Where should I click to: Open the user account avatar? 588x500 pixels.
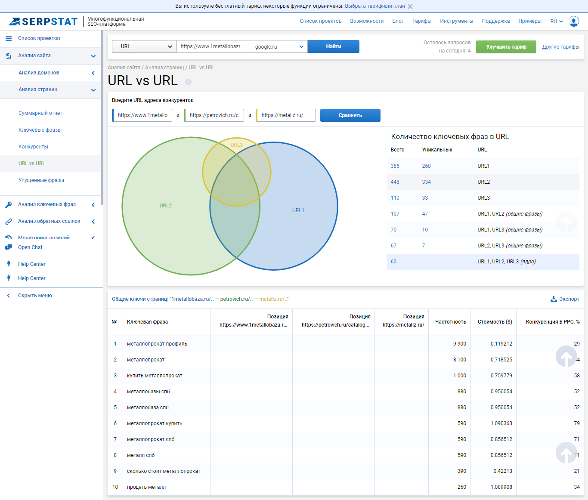(x=574, y=21)
